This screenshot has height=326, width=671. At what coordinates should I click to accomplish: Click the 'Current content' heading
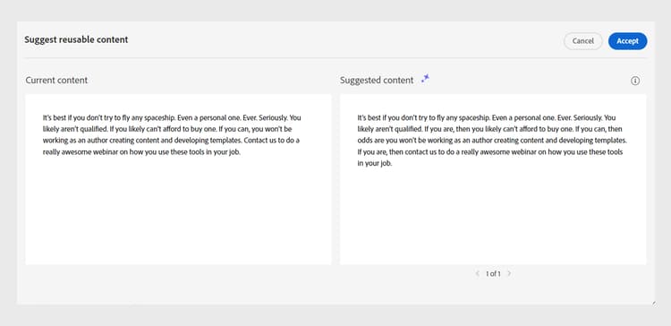click(x=56, y=80)
